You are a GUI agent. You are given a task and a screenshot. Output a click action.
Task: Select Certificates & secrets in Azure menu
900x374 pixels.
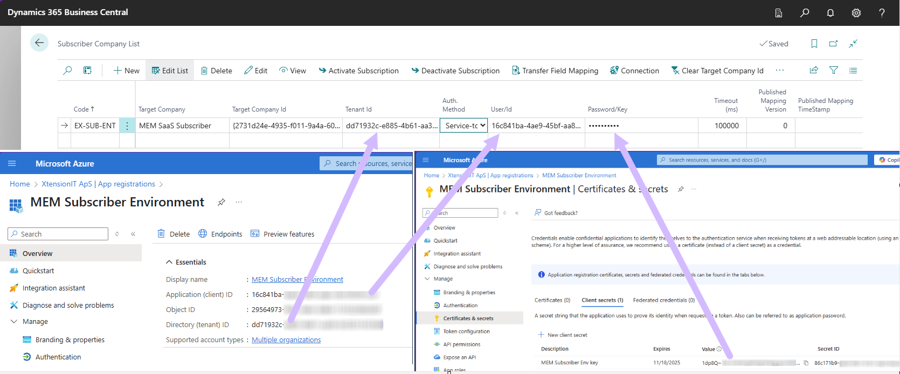pyautogui.click(x=468, y=318)
